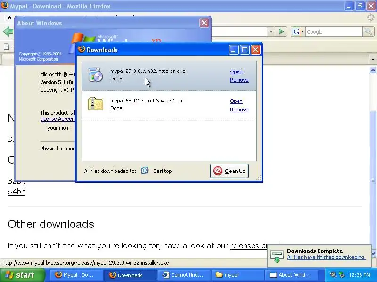377x282 pixels.
Task: Focus the Google search field
Action: [x=334, y=32]
